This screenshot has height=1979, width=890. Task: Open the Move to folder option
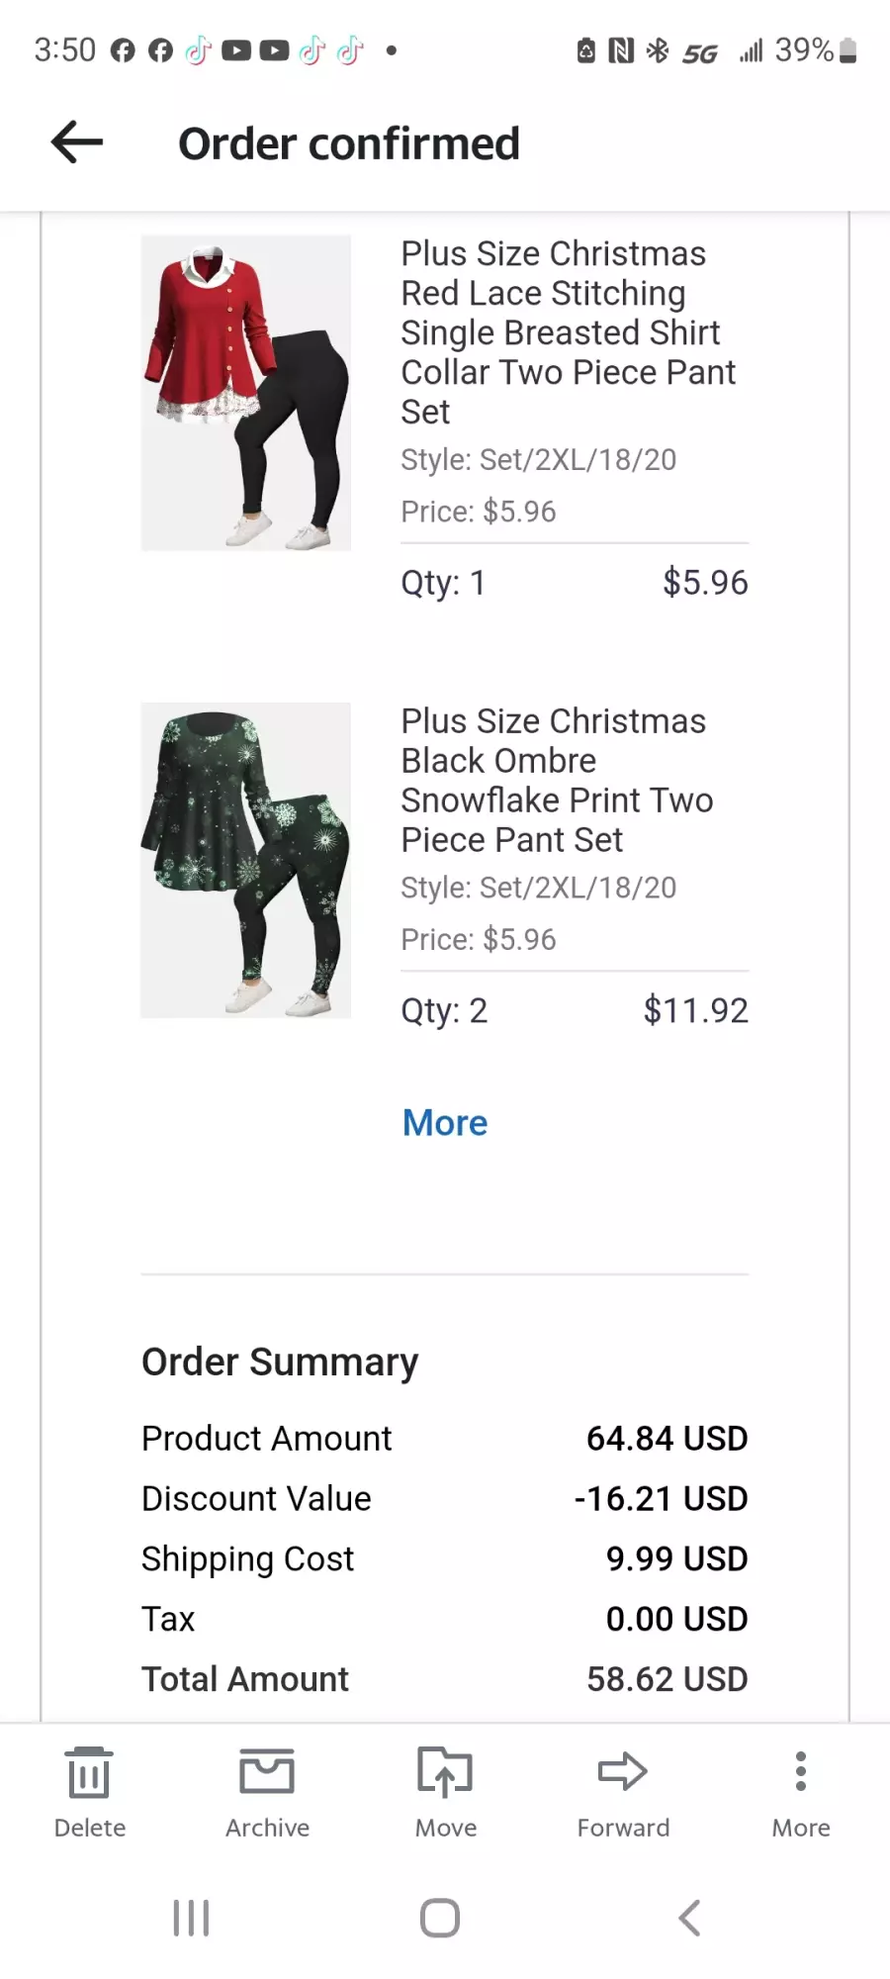tap(445, 1792)
